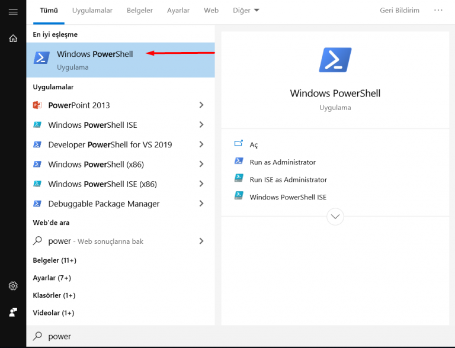Open Windows PowerShell best match result

120,60
